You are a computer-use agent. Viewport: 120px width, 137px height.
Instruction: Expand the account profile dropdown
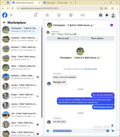pos(113,15)
